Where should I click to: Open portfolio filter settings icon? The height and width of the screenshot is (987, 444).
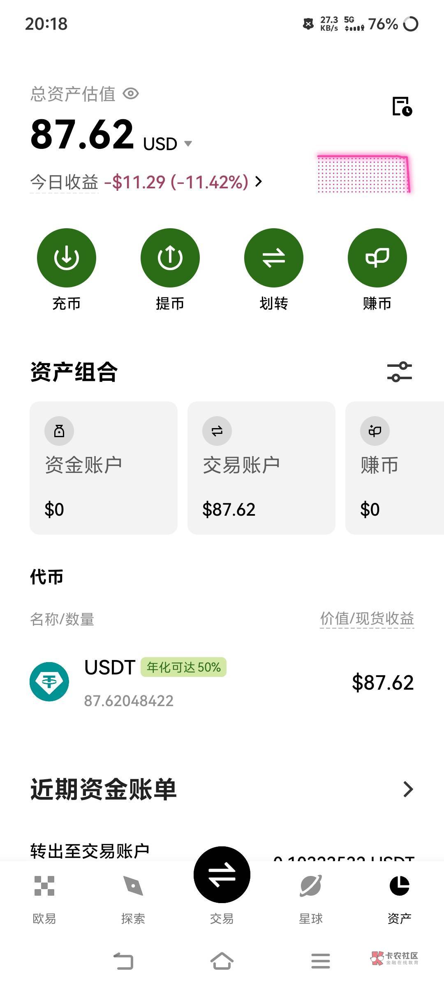click(399, 372)
